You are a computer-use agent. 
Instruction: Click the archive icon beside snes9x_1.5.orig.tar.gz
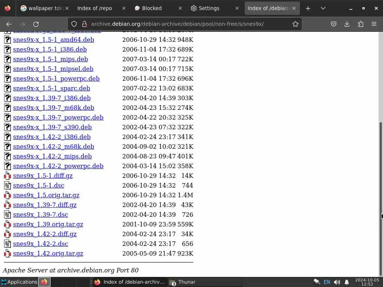coord(7,195)
